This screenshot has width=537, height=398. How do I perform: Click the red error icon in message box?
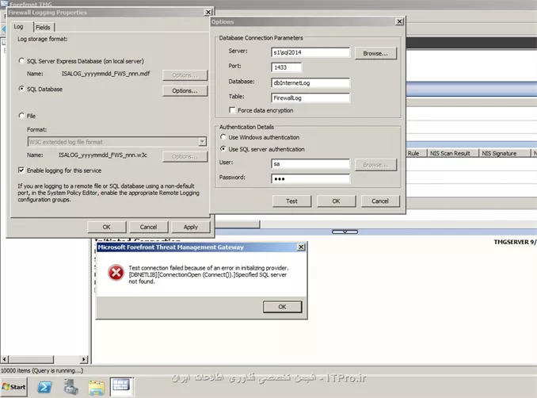(116, 273)
